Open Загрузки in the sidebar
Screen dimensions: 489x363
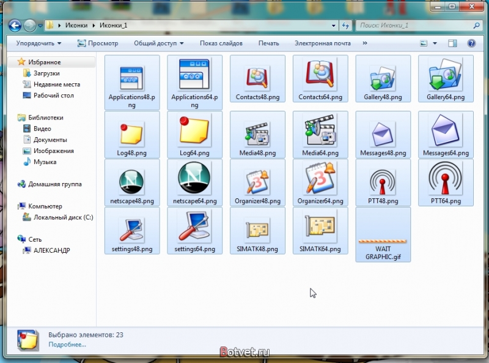[46, 73]
